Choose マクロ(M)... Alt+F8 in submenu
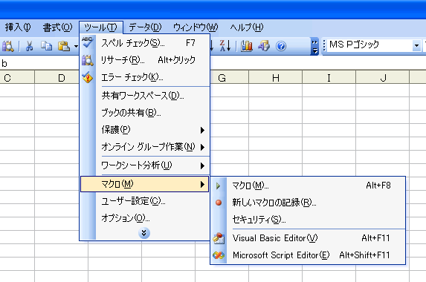The image size is (426, 282). tap(308, 186)
